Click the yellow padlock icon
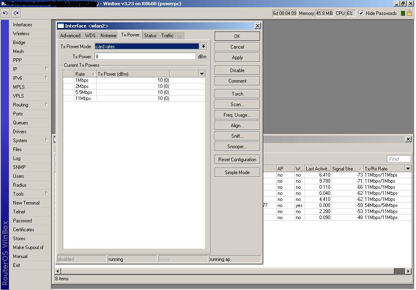 (410, 13)
